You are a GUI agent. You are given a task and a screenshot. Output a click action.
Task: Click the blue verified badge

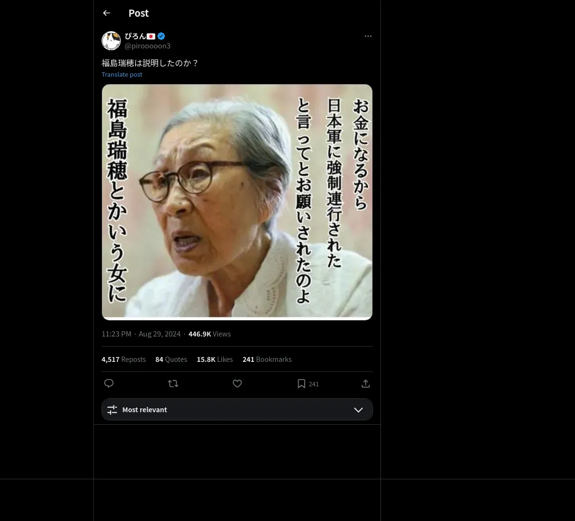pyautogui.click(x=161, y=36)
